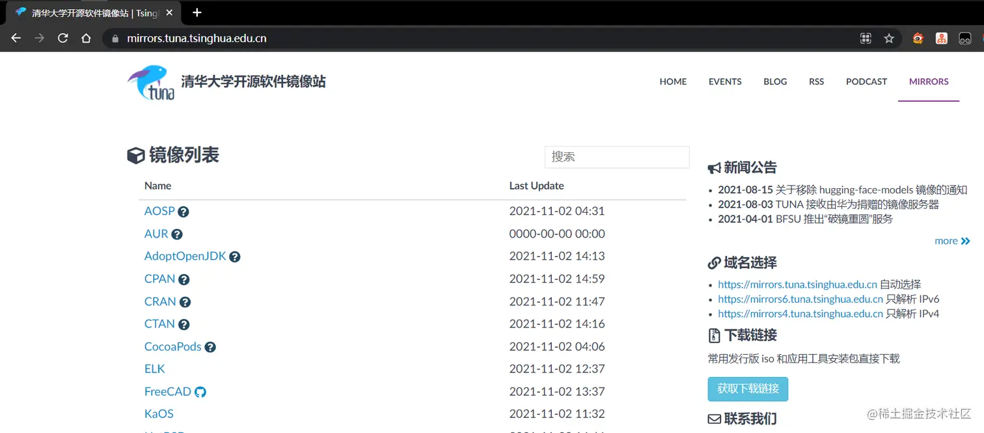This screenshot has width=984, height=433.
Task: Show help for CocoaPods mirror
Action: pos(210,347)
